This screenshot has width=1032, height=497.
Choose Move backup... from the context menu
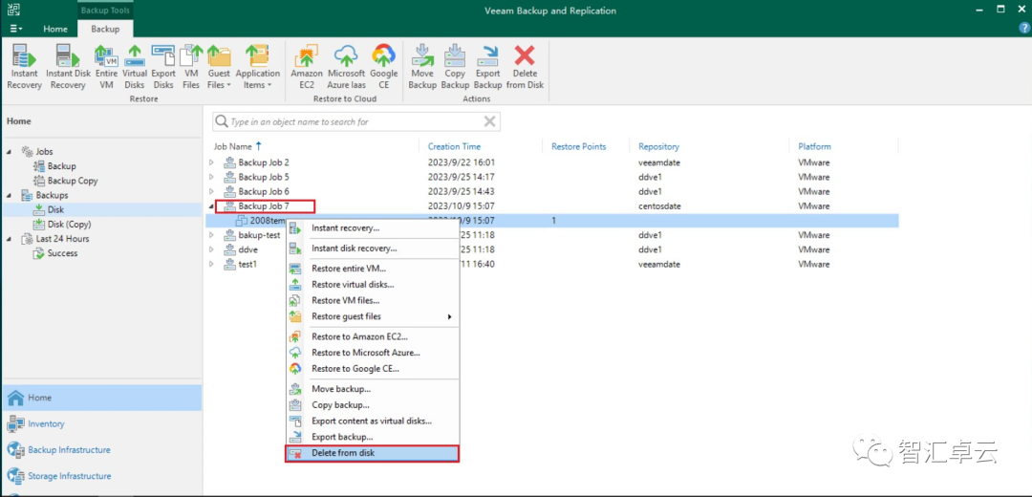coord(372,389)
